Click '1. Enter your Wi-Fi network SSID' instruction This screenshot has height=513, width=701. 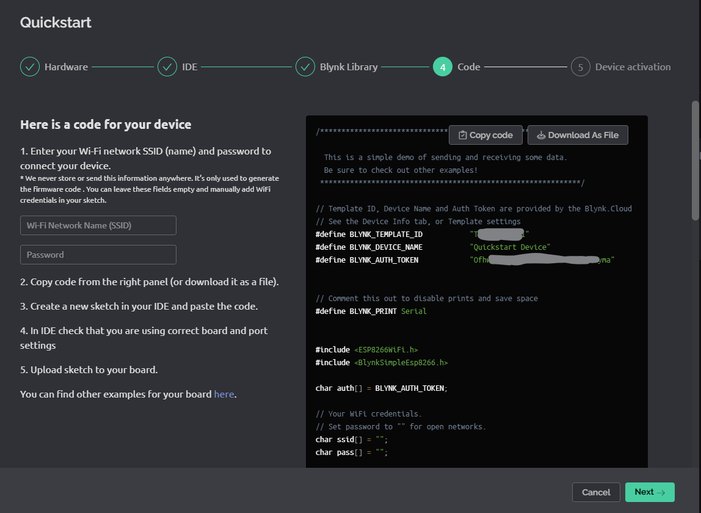(x=146, y=158)
